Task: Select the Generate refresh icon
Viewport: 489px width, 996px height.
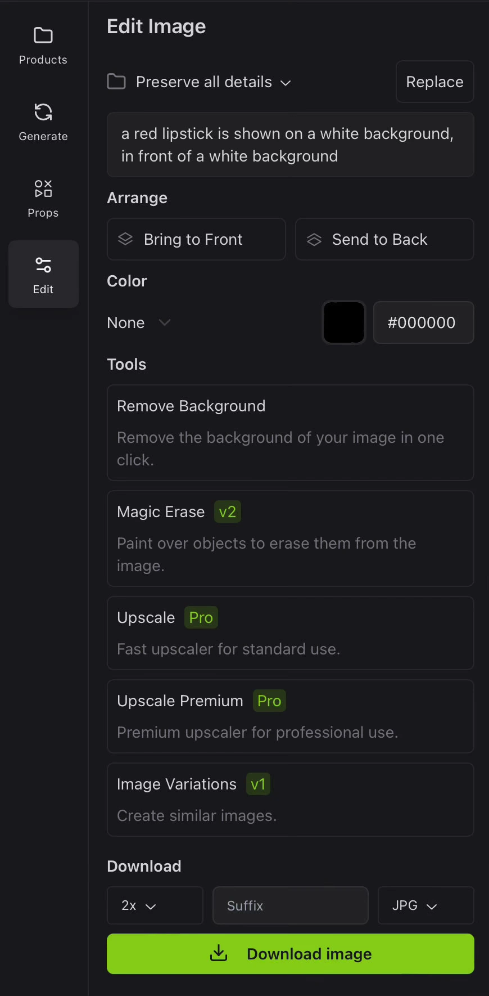Action: tap(43, 112)
